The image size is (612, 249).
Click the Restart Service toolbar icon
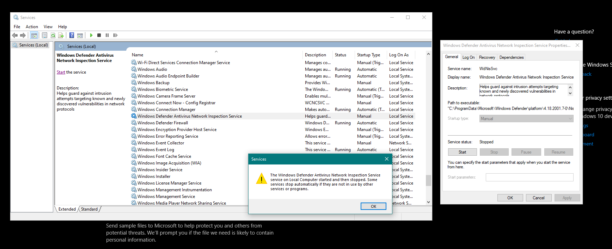[x=115, y=35]
